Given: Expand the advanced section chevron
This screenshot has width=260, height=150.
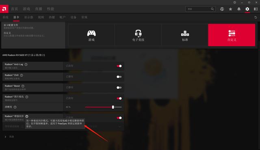Looking at the screenshot, I should click(x=5, y=137).
